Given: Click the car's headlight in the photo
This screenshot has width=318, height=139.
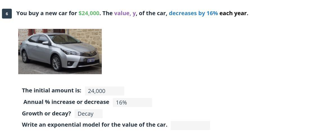Looking at the screenshot, I should click(72, 52).
